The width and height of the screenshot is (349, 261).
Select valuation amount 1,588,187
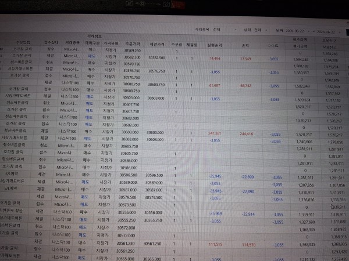pos(301,66)
